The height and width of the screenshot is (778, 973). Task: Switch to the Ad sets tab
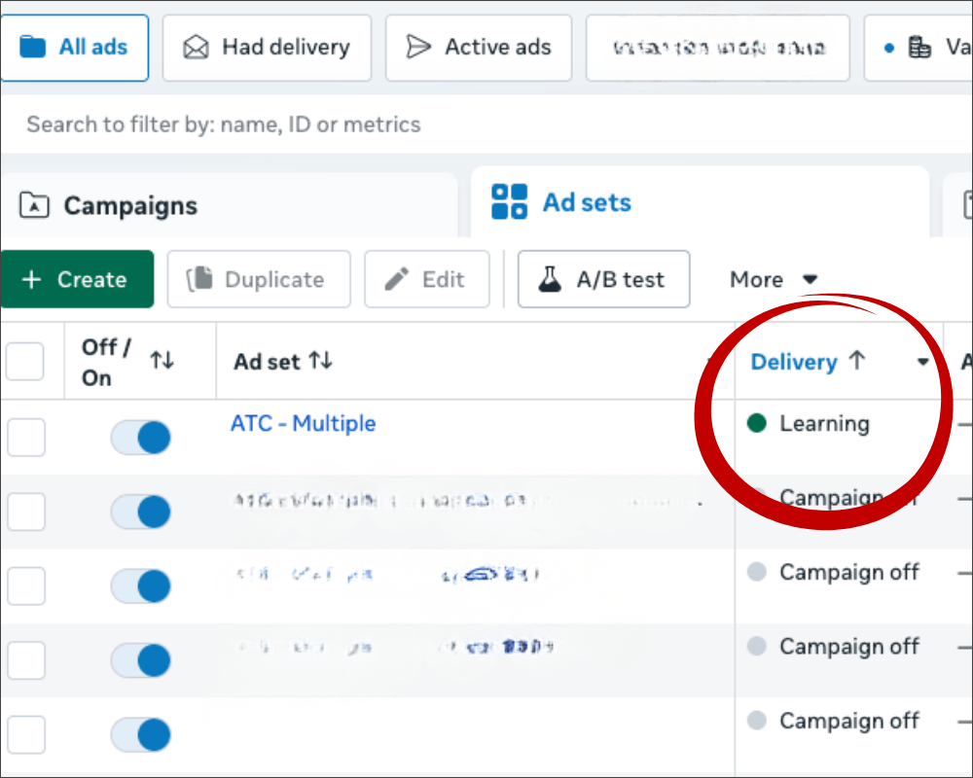700,202
